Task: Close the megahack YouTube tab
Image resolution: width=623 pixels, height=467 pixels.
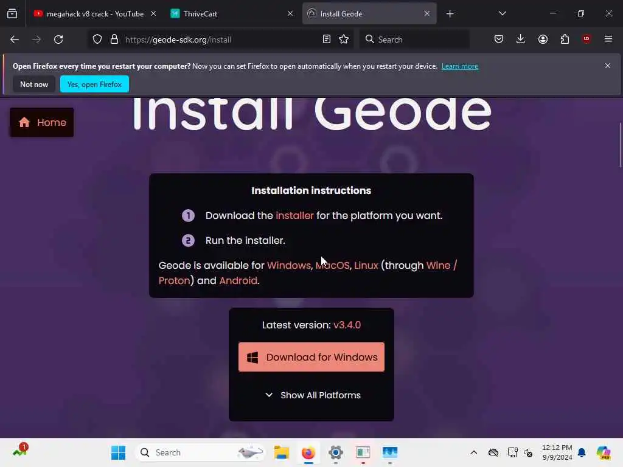Action: 153,13
